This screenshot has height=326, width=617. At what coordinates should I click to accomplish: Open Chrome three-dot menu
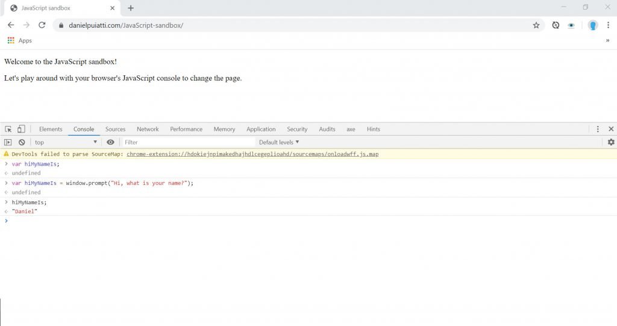[x=608, y=25]
